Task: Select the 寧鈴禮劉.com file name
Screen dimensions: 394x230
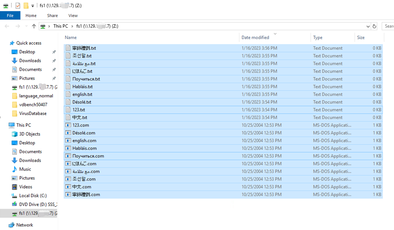Action: [86, 195]
